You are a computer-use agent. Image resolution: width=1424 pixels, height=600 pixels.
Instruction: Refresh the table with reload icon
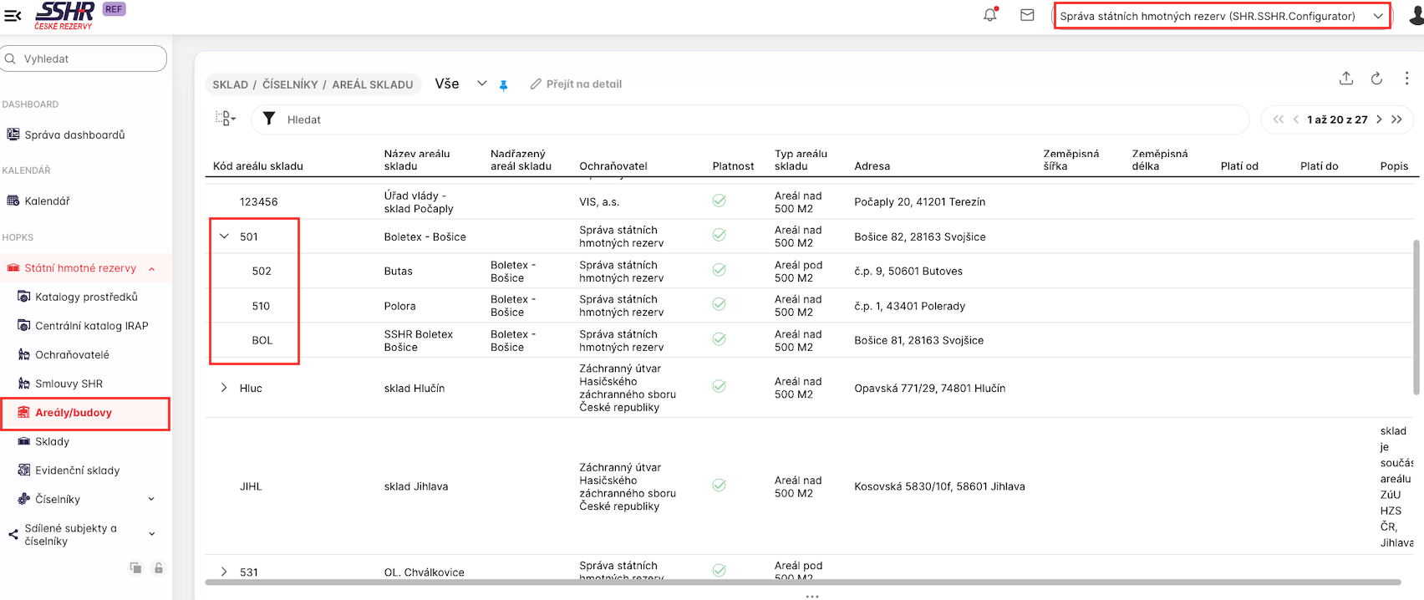tap(1376, 79)
